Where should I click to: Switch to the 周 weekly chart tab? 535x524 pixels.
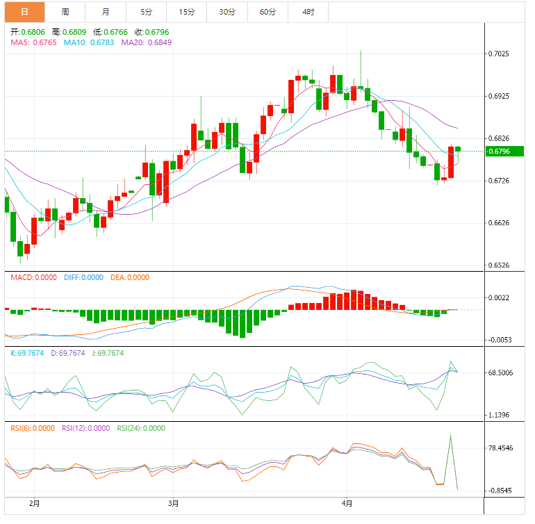click(x=65, y=12)
